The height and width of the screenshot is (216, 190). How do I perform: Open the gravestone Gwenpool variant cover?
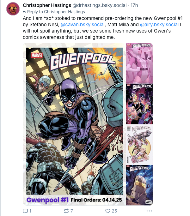139,185
